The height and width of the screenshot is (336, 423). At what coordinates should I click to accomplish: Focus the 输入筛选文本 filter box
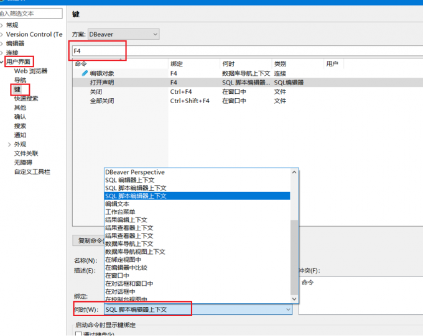point(30,14)
